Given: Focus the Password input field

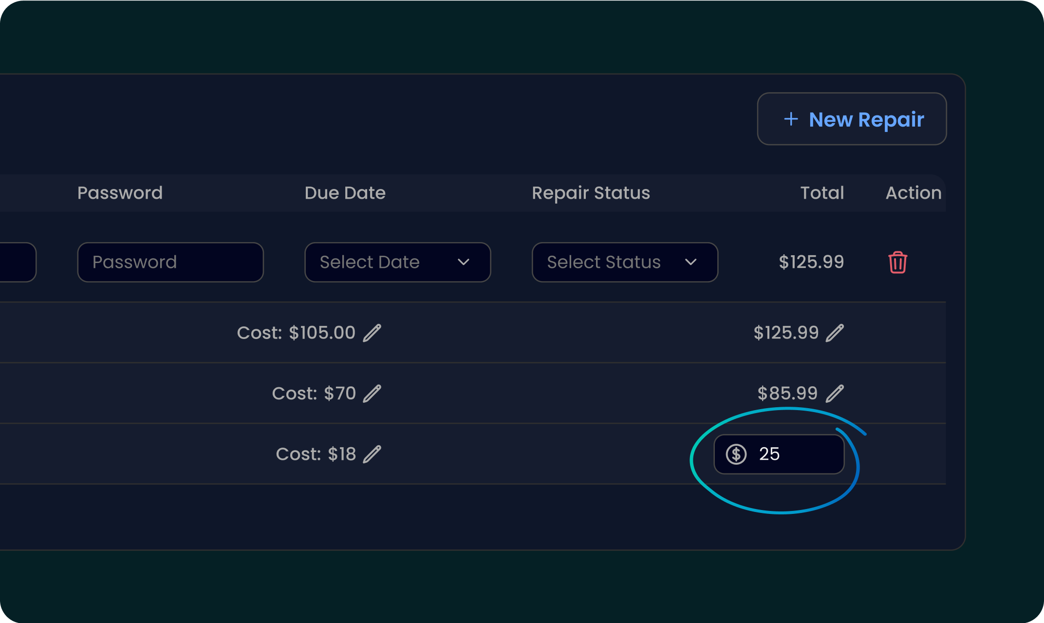Looking at the screenshot, I should click(170, 262).
